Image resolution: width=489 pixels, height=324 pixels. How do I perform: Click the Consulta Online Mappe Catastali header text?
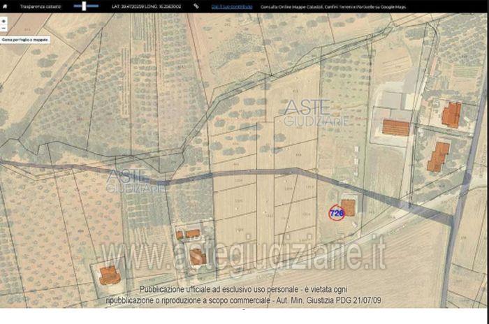[x=333, y=6]
